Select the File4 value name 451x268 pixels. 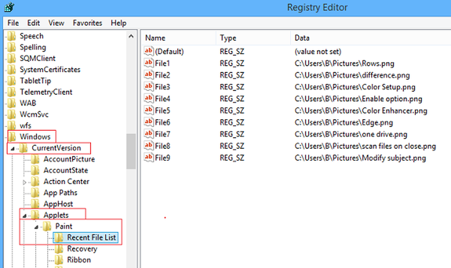[x=162, y=99]
